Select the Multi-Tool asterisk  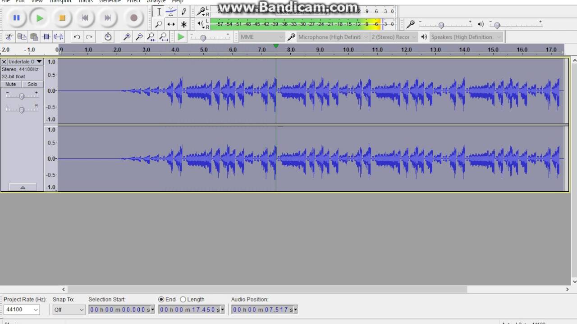[x=183, y=24]
